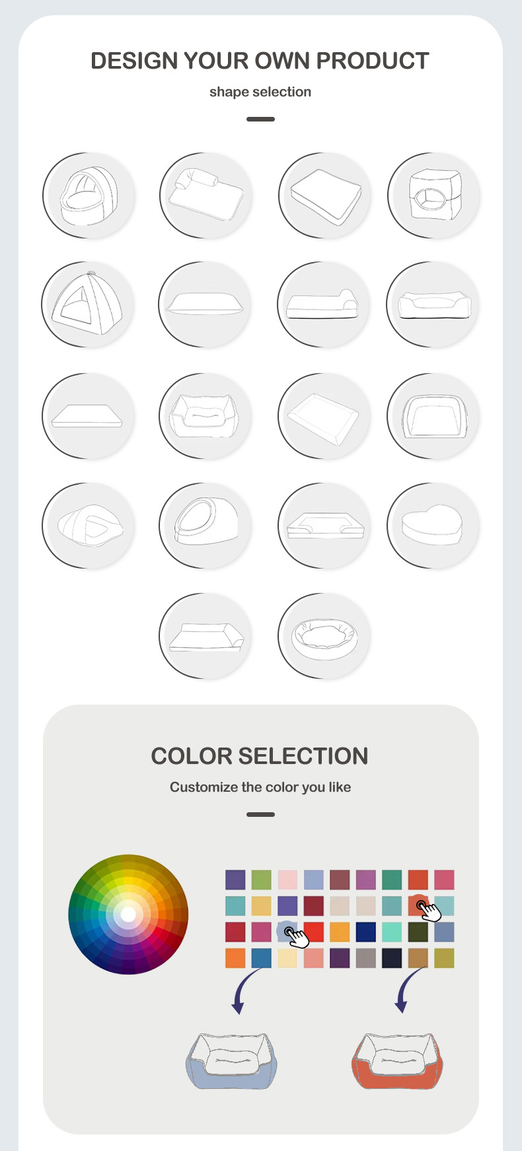Pick the bright orange swatch in bottom row
Screen dimensions: 522x1151
tap(235, 958)
